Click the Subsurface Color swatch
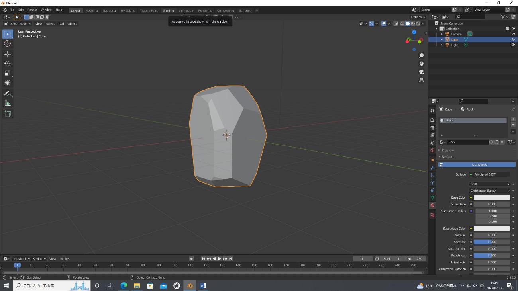The height and width of the screenshot is (291, 518). (492, 229)
